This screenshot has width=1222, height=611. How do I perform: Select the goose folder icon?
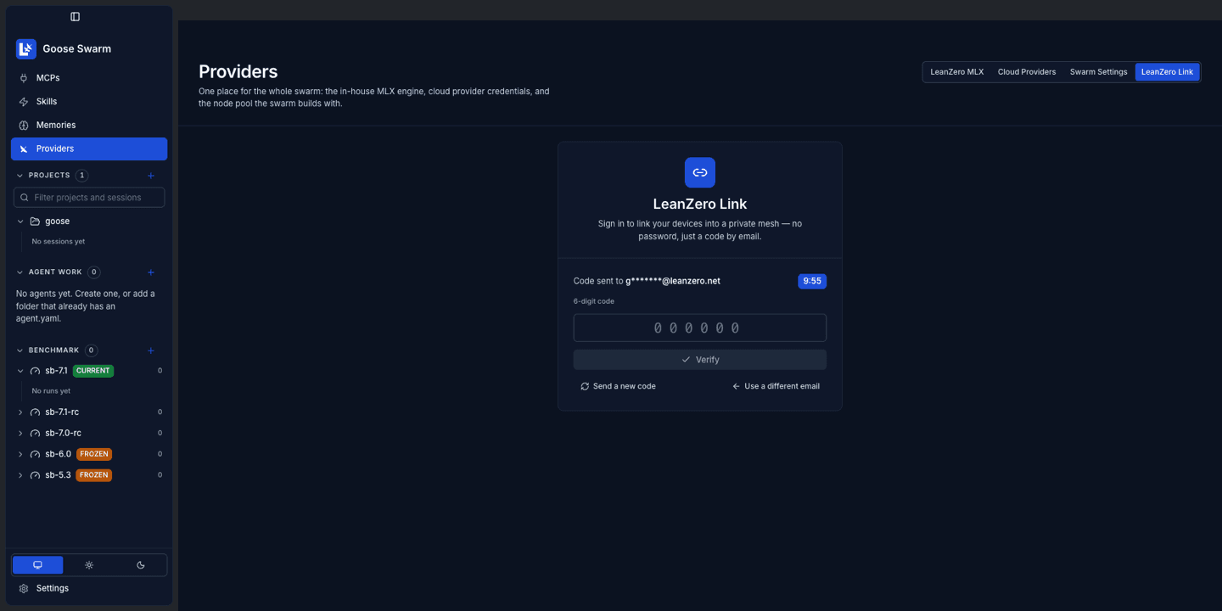35,221
